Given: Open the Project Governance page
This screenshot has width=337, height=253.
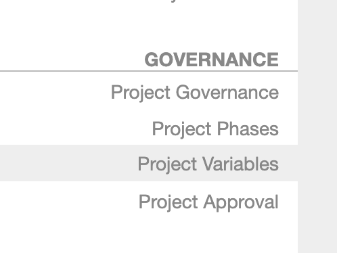Looking at the screenshot, I should [195, 92].
